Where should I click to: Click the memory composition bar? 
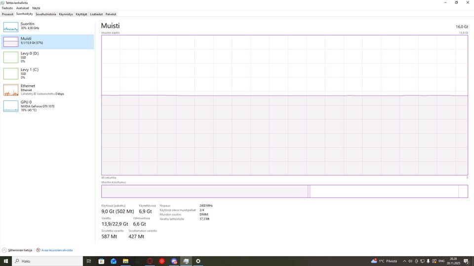pos(284,192)
